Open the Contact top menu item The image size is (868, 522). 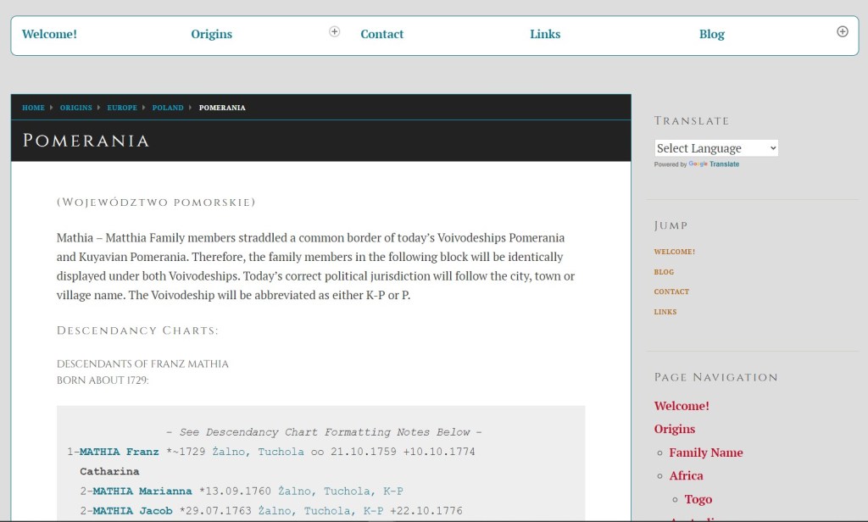point(381,34)
